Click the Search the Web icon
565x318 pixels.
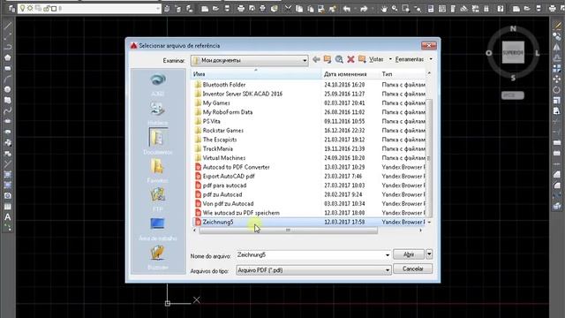339,59
